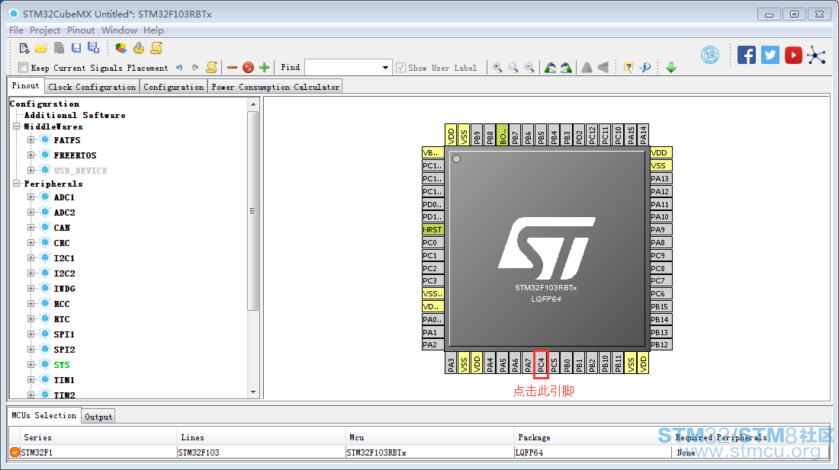Expand the FATFS node
The height and width of the screenshot is (470, 839).
point(31,140)
